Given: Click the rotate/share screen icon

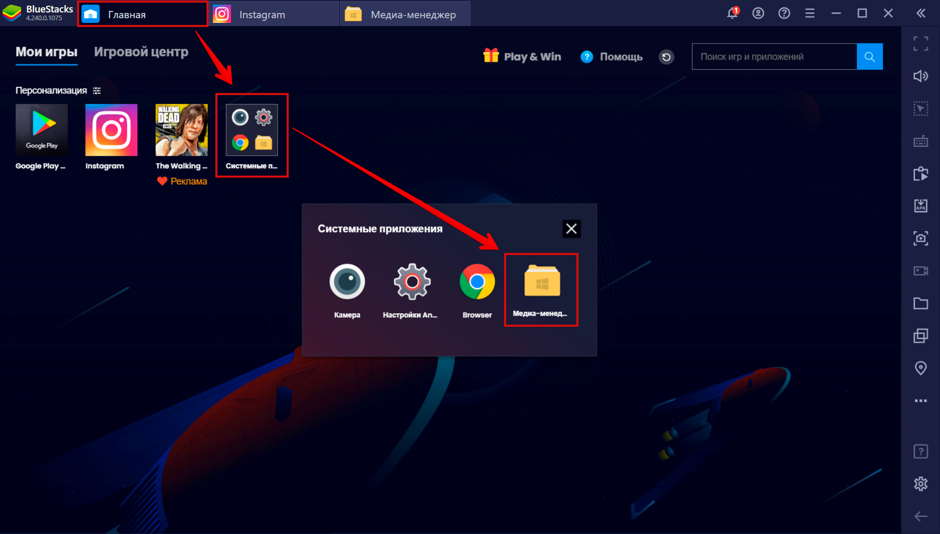Looking at the screenshot, I should [x=921, y=173].
